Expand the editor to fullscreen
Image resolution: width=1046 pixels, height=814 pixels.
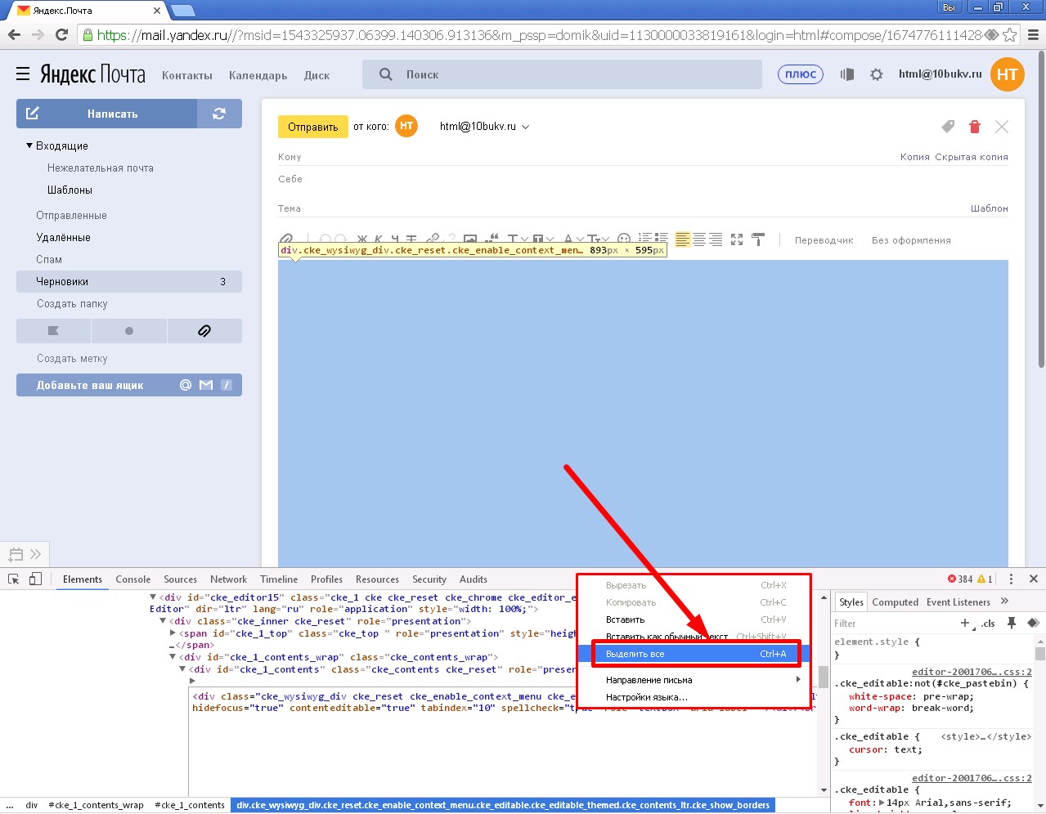pyautogui.click(x=737, y=239)
